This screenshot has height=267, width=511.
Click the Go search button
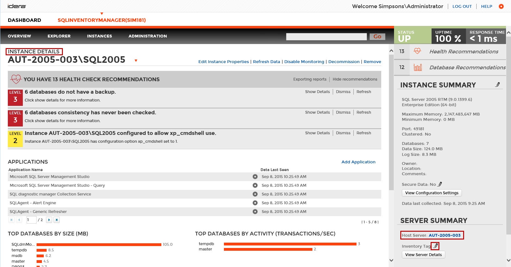(x=377, y=37)
